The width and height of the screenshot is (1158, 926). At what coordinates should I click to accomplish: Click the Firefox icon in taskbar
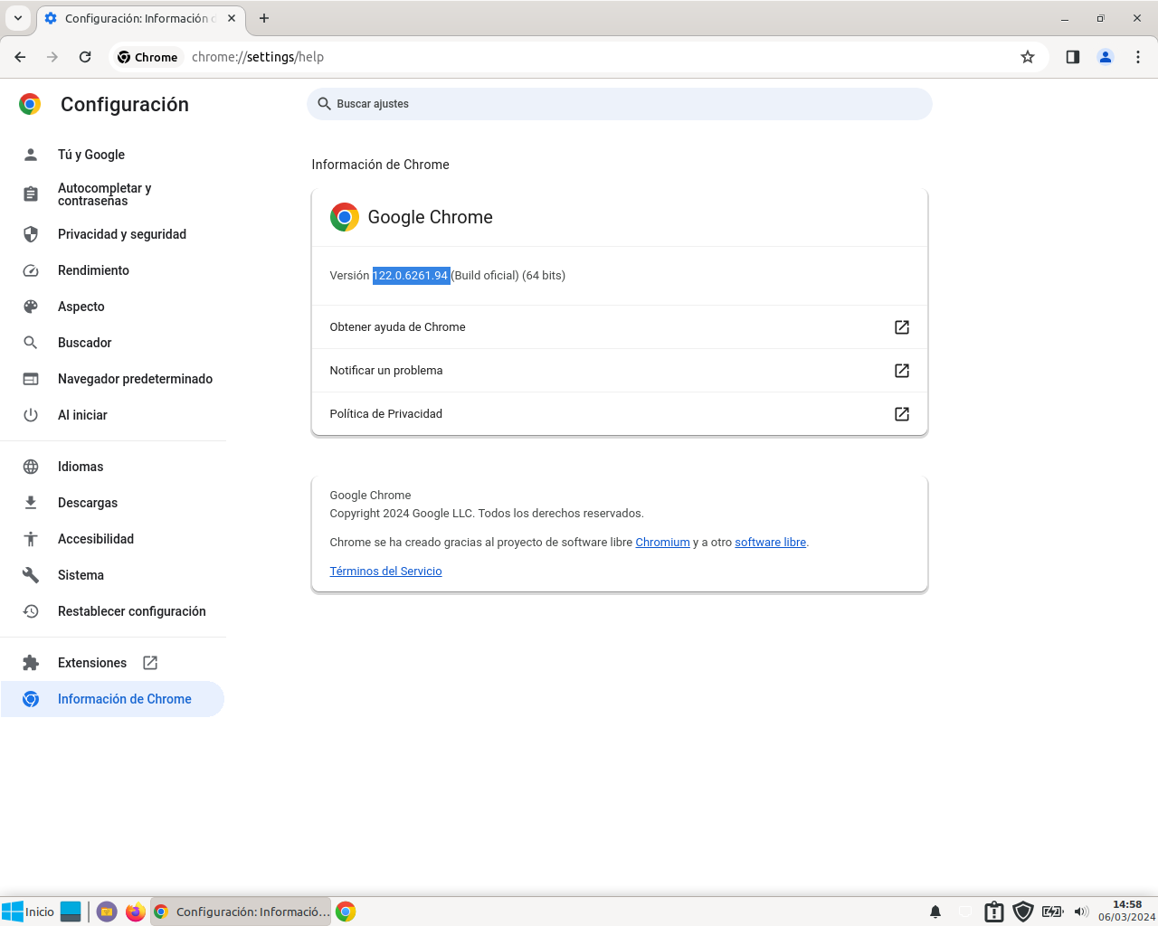pos(136,912)
